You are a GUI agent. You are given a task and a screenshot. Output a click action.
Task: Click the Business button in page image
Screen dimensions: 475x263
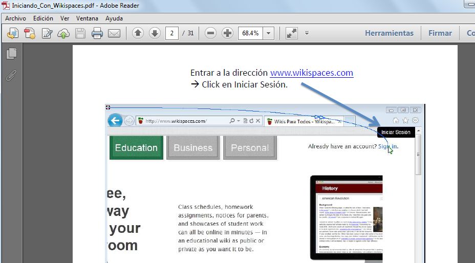(193, 147)
